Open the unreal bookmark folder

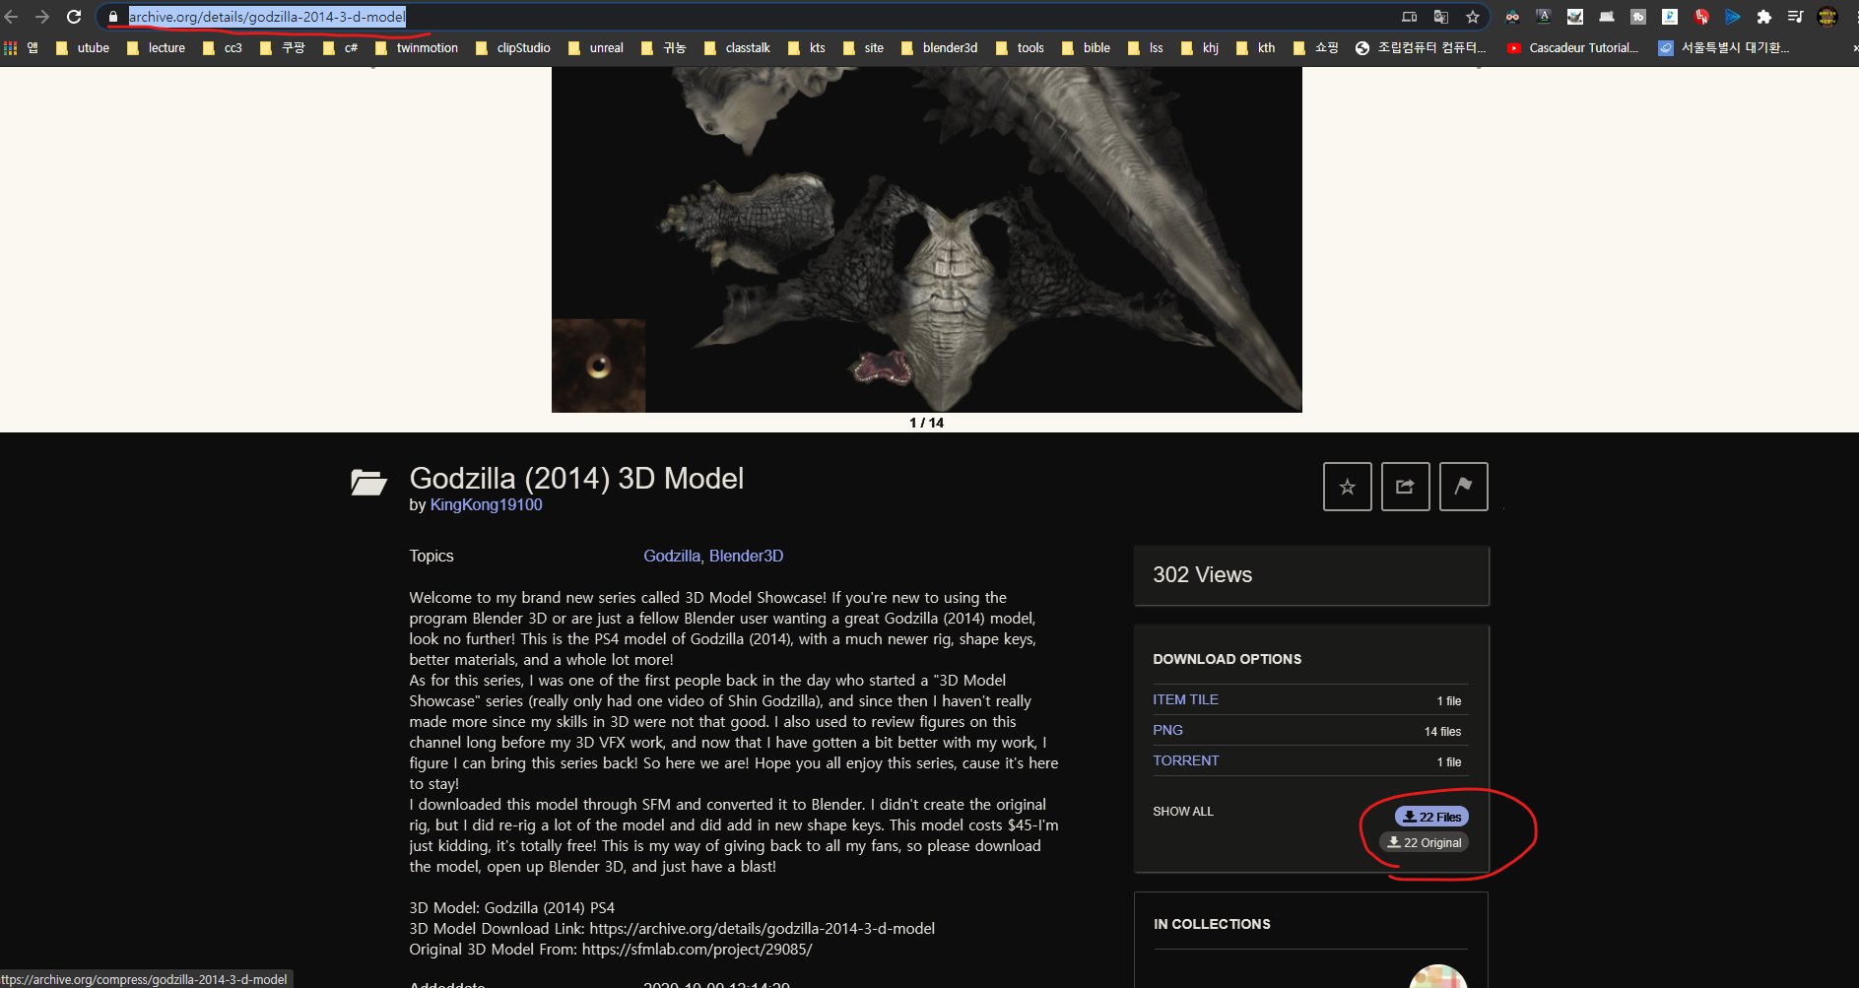click(596, 47)
